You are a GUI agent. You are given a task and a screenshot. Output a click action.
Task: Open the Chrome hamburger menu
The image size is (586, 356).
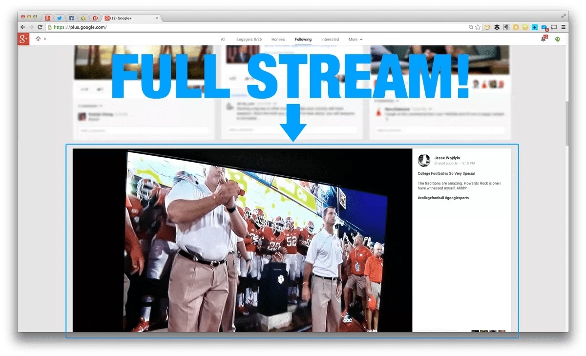(563, 27)
